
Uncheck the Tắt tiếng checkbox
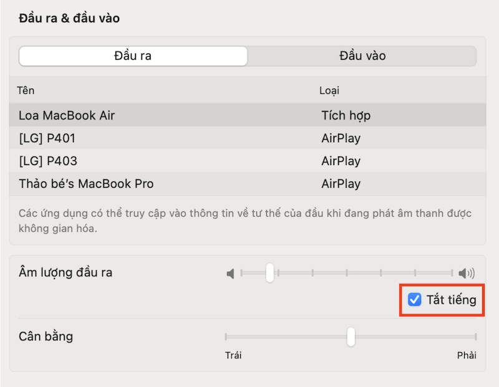[x=414, y=300]
